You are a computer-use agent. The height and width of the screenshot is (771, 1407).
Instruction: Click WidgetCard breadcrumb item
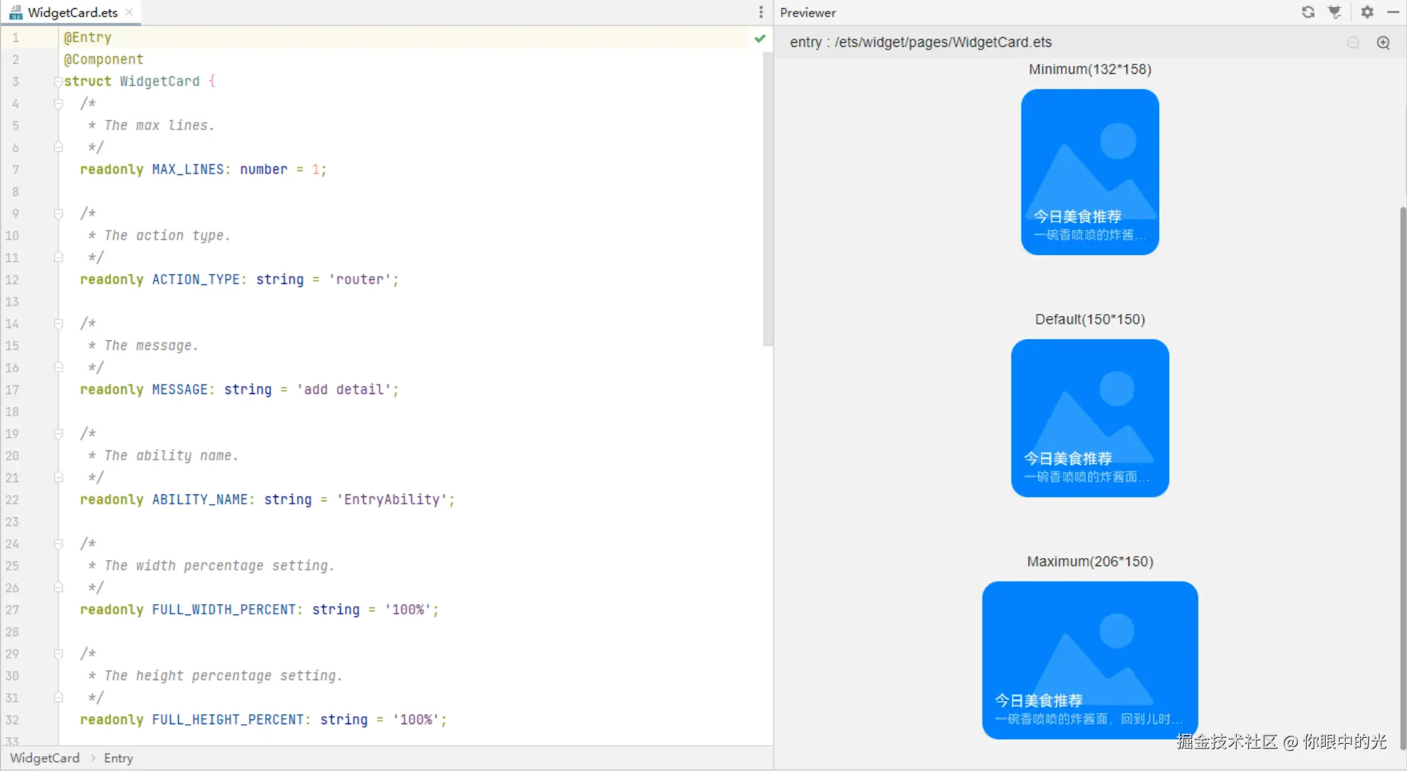(45, 758)
